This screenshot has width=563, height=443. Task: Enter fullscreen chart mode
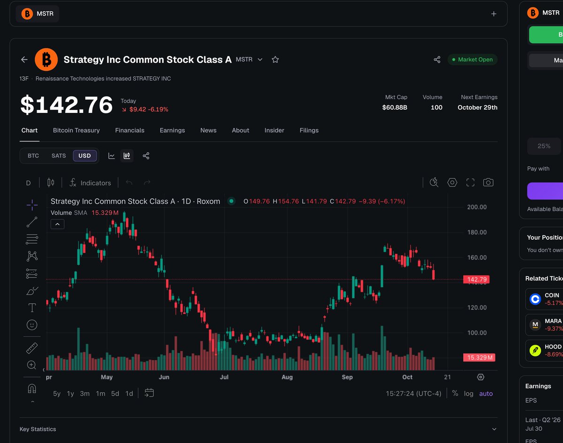(471, 183)
